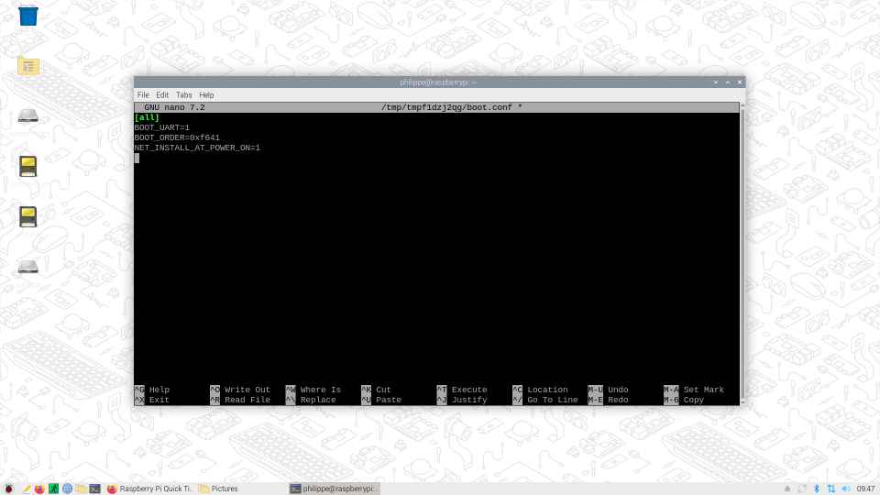The image size is (880, 495).
Task: Launch a new terminal from taskbar launcher
Action: click(94, 489)
